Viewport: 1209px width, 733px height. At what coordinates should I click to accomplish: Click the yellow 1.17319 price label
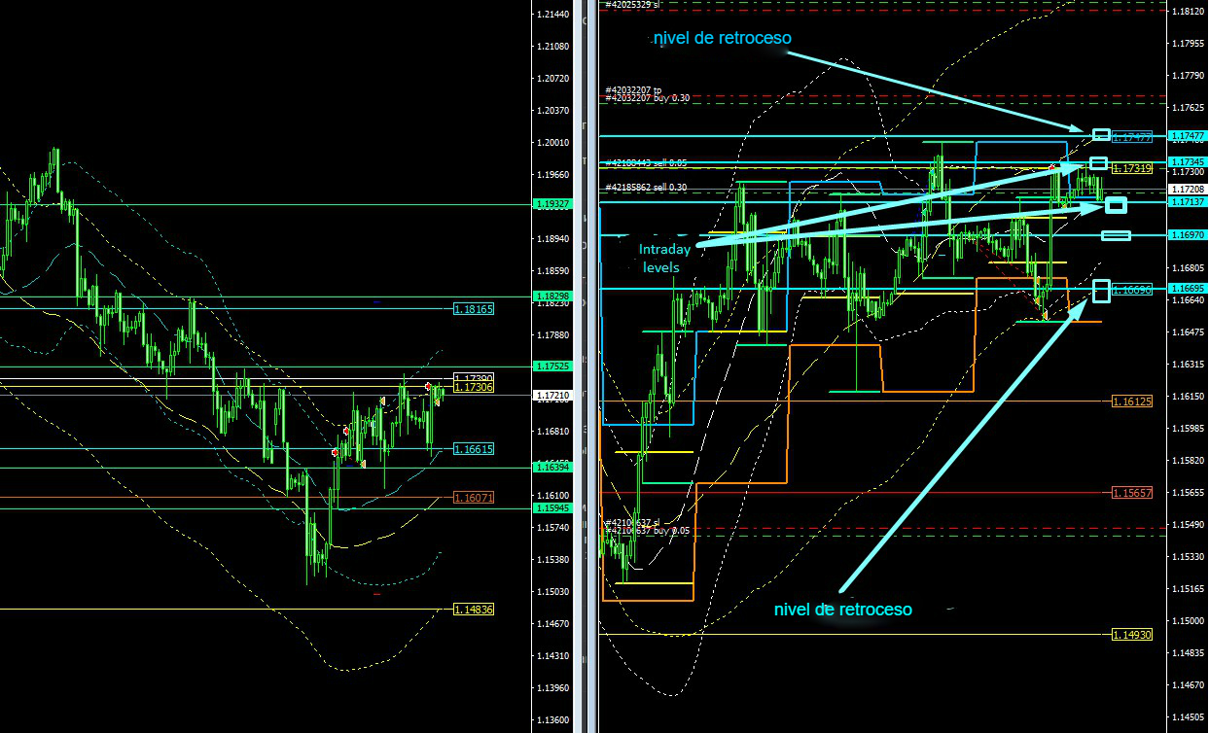coord(1131,169)
